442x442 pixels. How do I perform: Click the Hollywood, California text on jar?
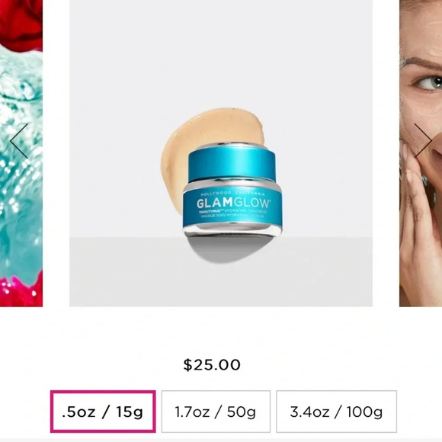pos(233,194)
